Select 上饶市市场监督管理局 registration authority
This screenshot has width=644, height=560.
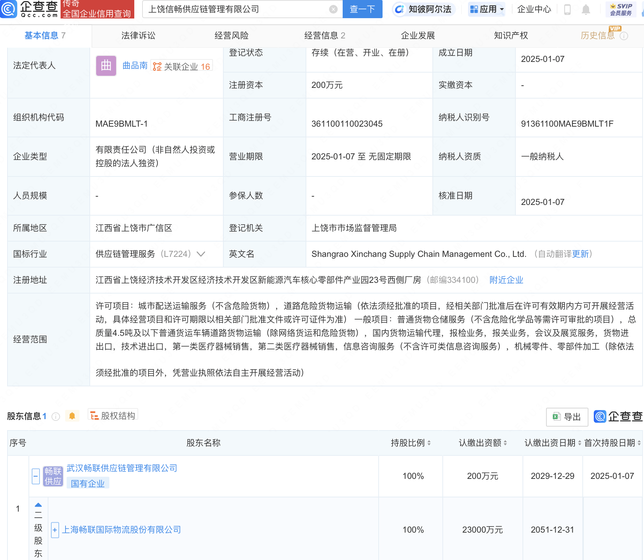tap(354, 228)
